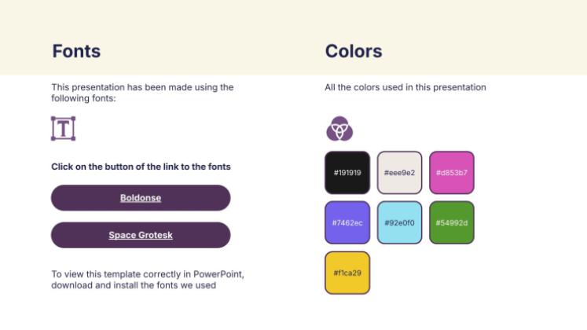
Task: Click the 'following fonts:' text line
Action: click(83, 98)
